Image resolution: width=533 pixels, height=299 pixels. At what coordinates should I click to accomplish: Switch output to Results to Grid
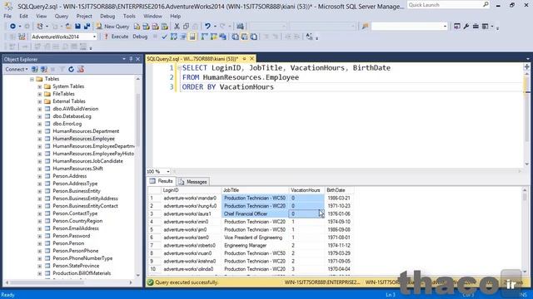(244, 37)
